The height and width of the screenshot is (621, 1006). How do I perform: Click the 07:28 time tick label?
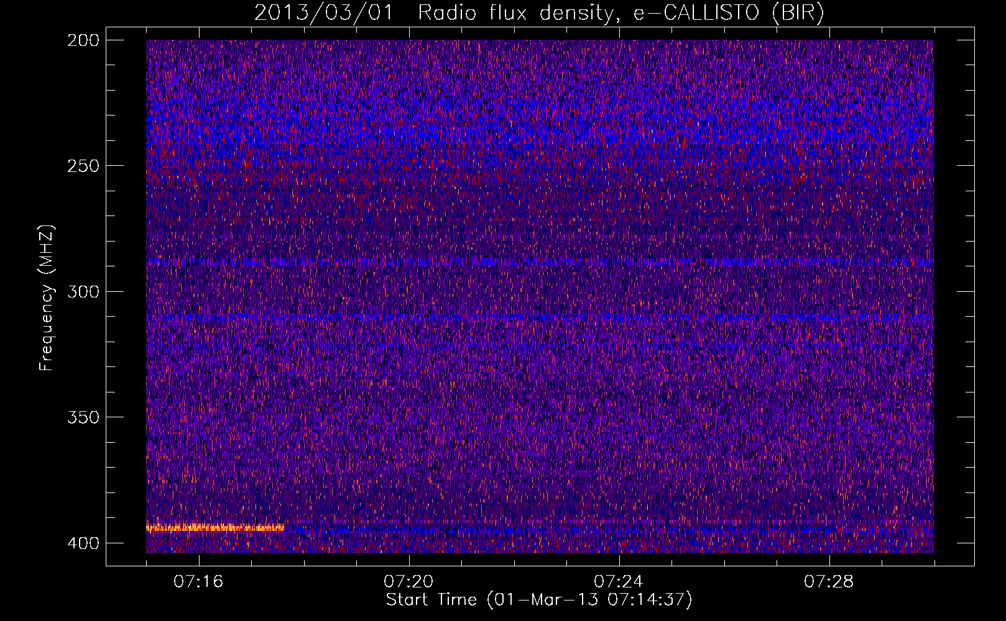[x=829, y=582]
